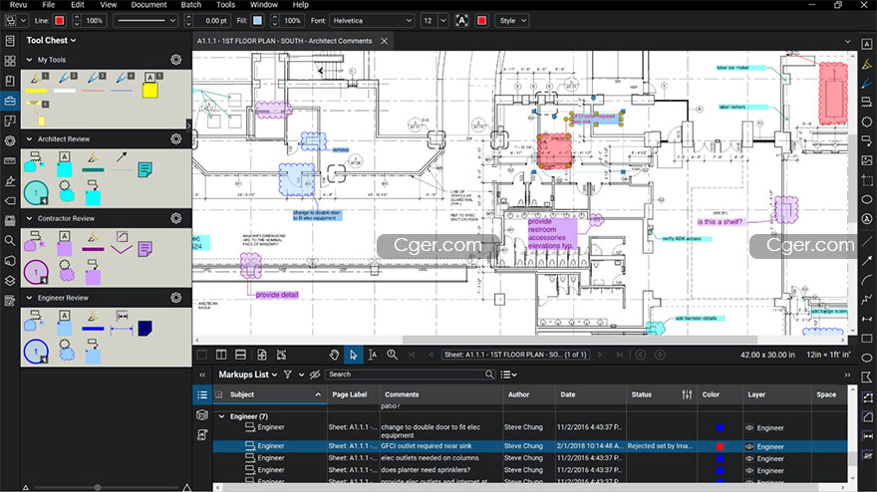This screenshot has width=877, height=492.
Task: Select yellow text box tool in My Tools
Action: coord(149,86)
